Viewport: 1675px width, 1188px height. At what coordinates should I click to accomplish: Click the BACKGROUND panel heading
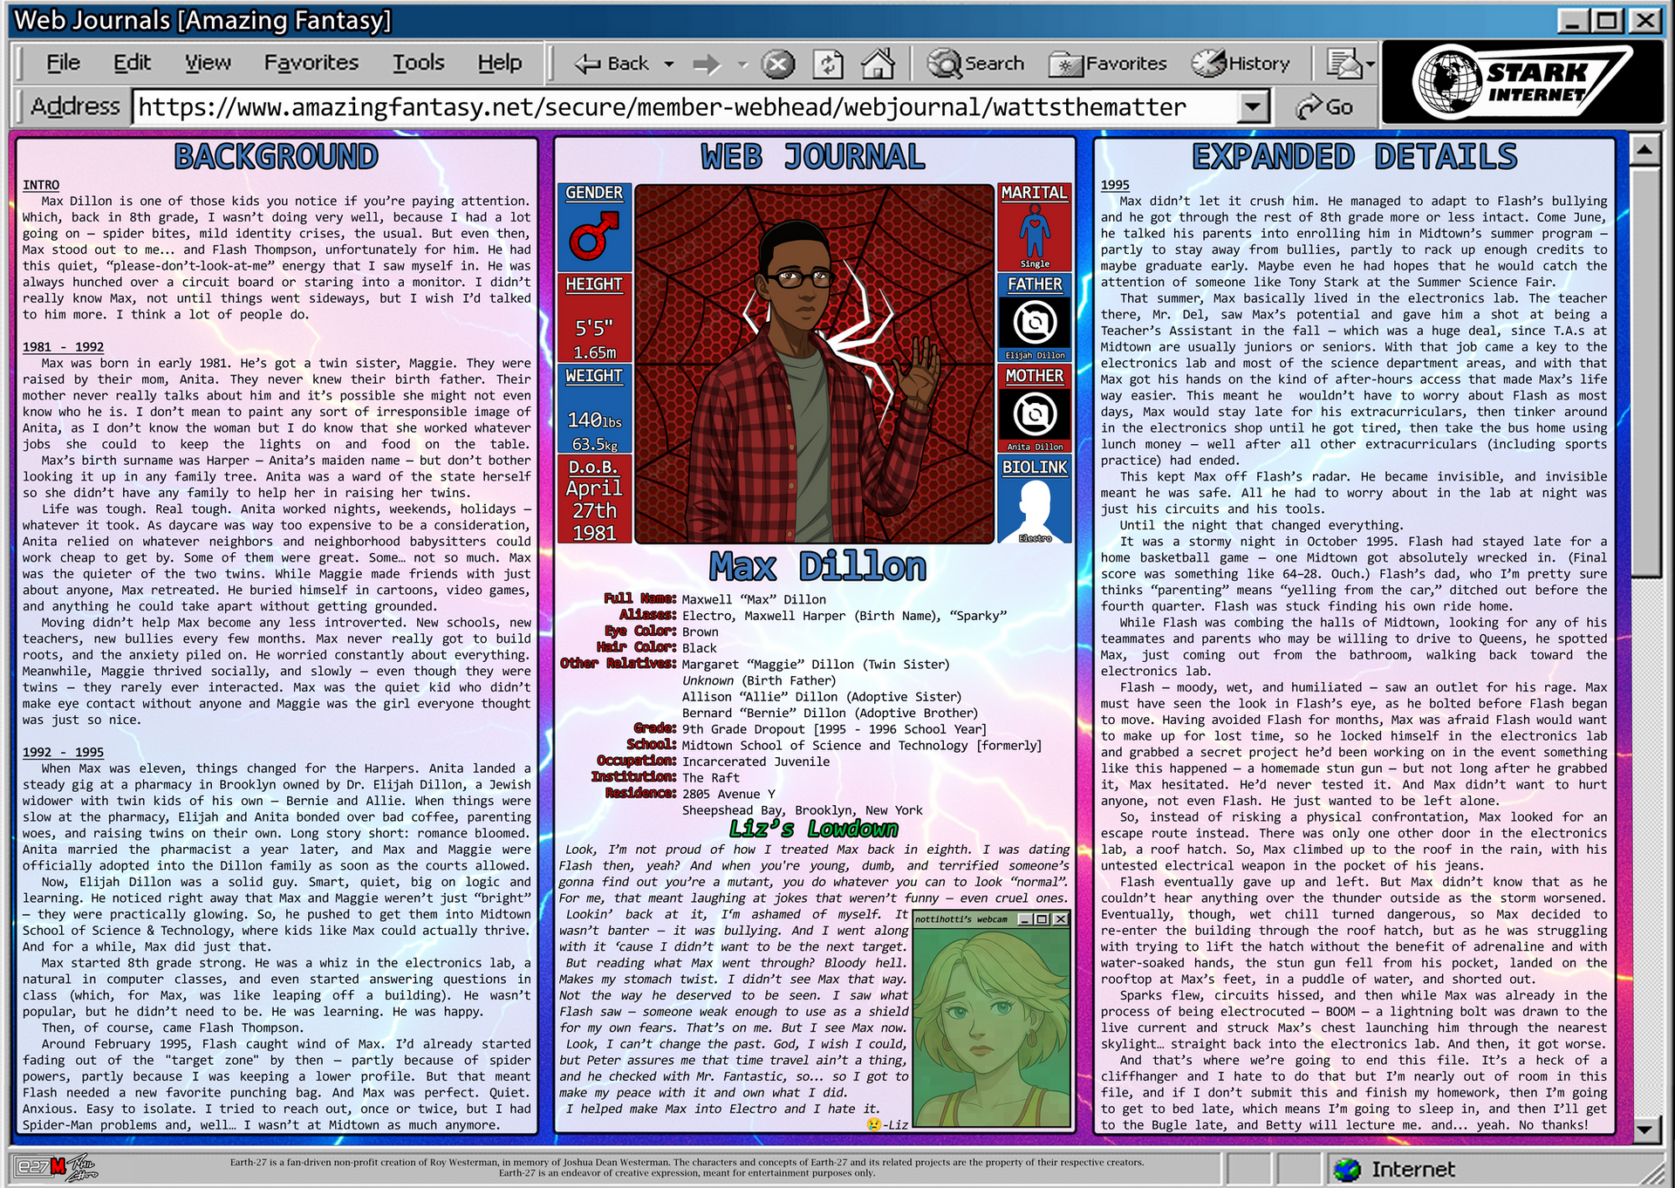(276, 157)
